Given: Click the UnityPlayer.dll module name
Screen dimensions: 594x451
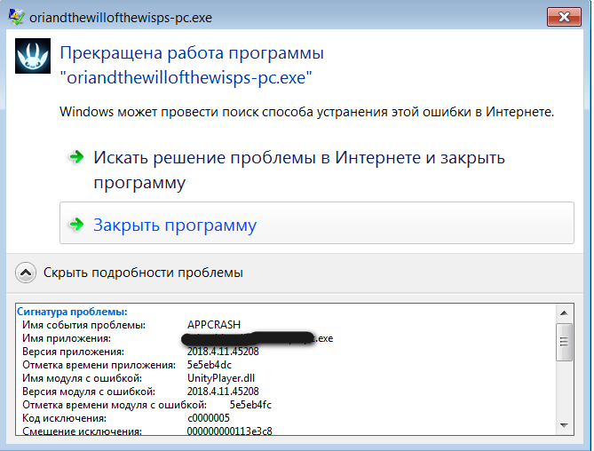Looking at the screenshot, I should pos(221,378).
